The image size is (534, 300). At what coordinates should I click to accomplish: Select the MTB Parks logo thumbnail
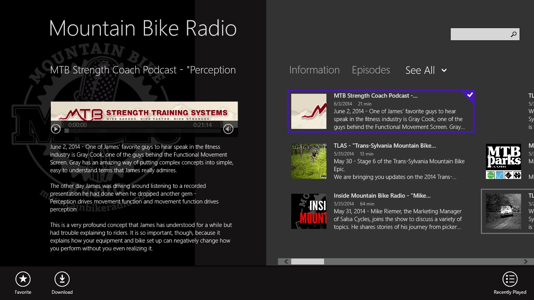tap(503, 161)
